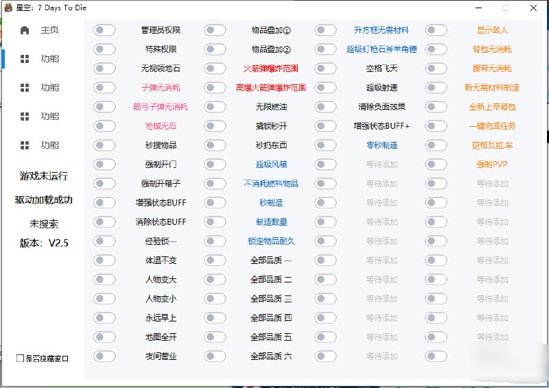The width and height of the screenshot is (549, 388).
Task: Click the 全部品质 二 label
Action: click(271, 280)
